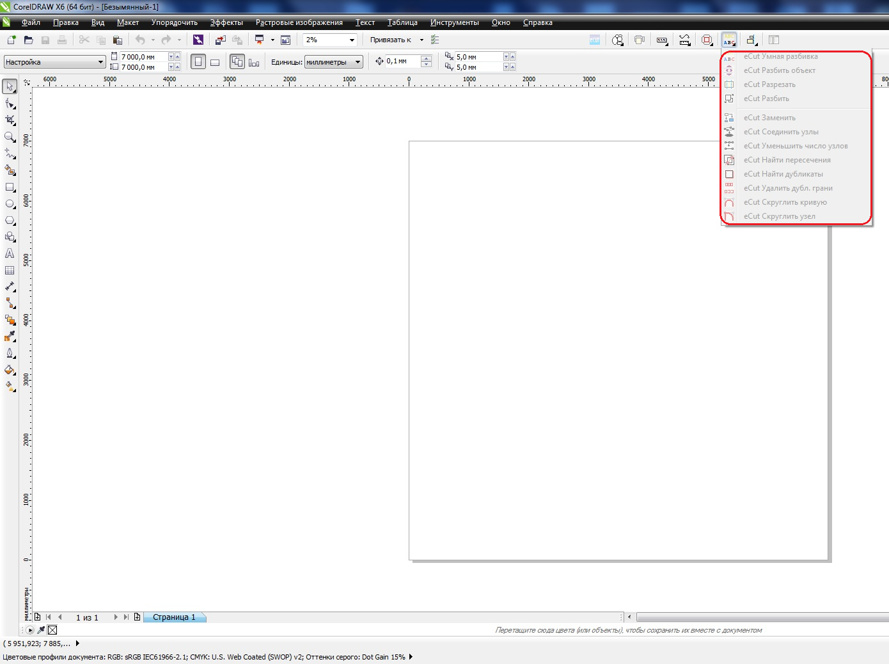The width and height of the screenshot is (889, 664).
Task: Select the Parallel dimension tool
Action: click(10, 287)
